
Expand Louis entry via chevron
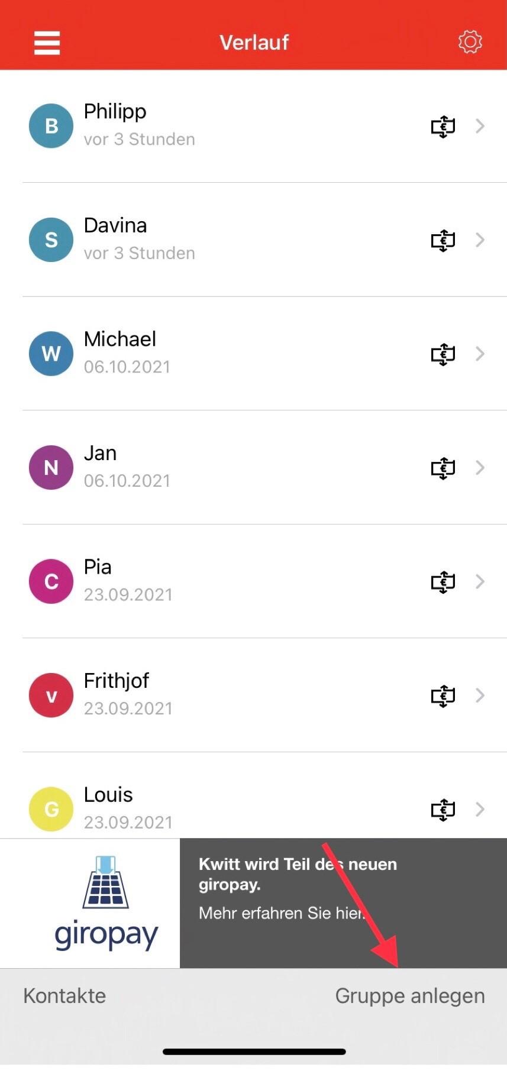[x=480, y=809]
